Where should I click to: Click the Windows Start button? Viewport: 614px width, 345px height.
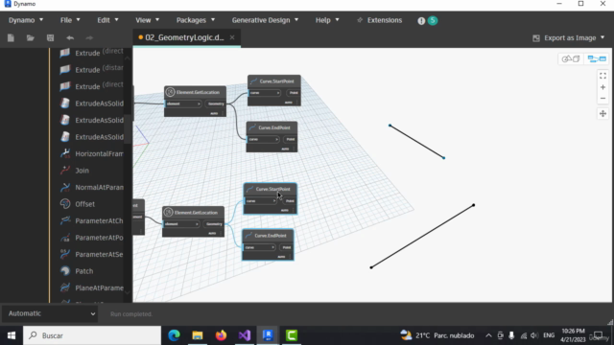coord(12,335)
